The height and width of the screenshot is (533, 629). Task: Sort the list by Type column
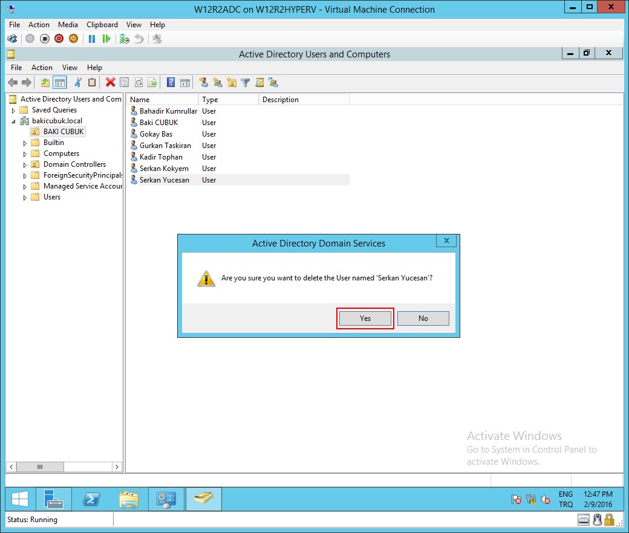pos(229,99)
